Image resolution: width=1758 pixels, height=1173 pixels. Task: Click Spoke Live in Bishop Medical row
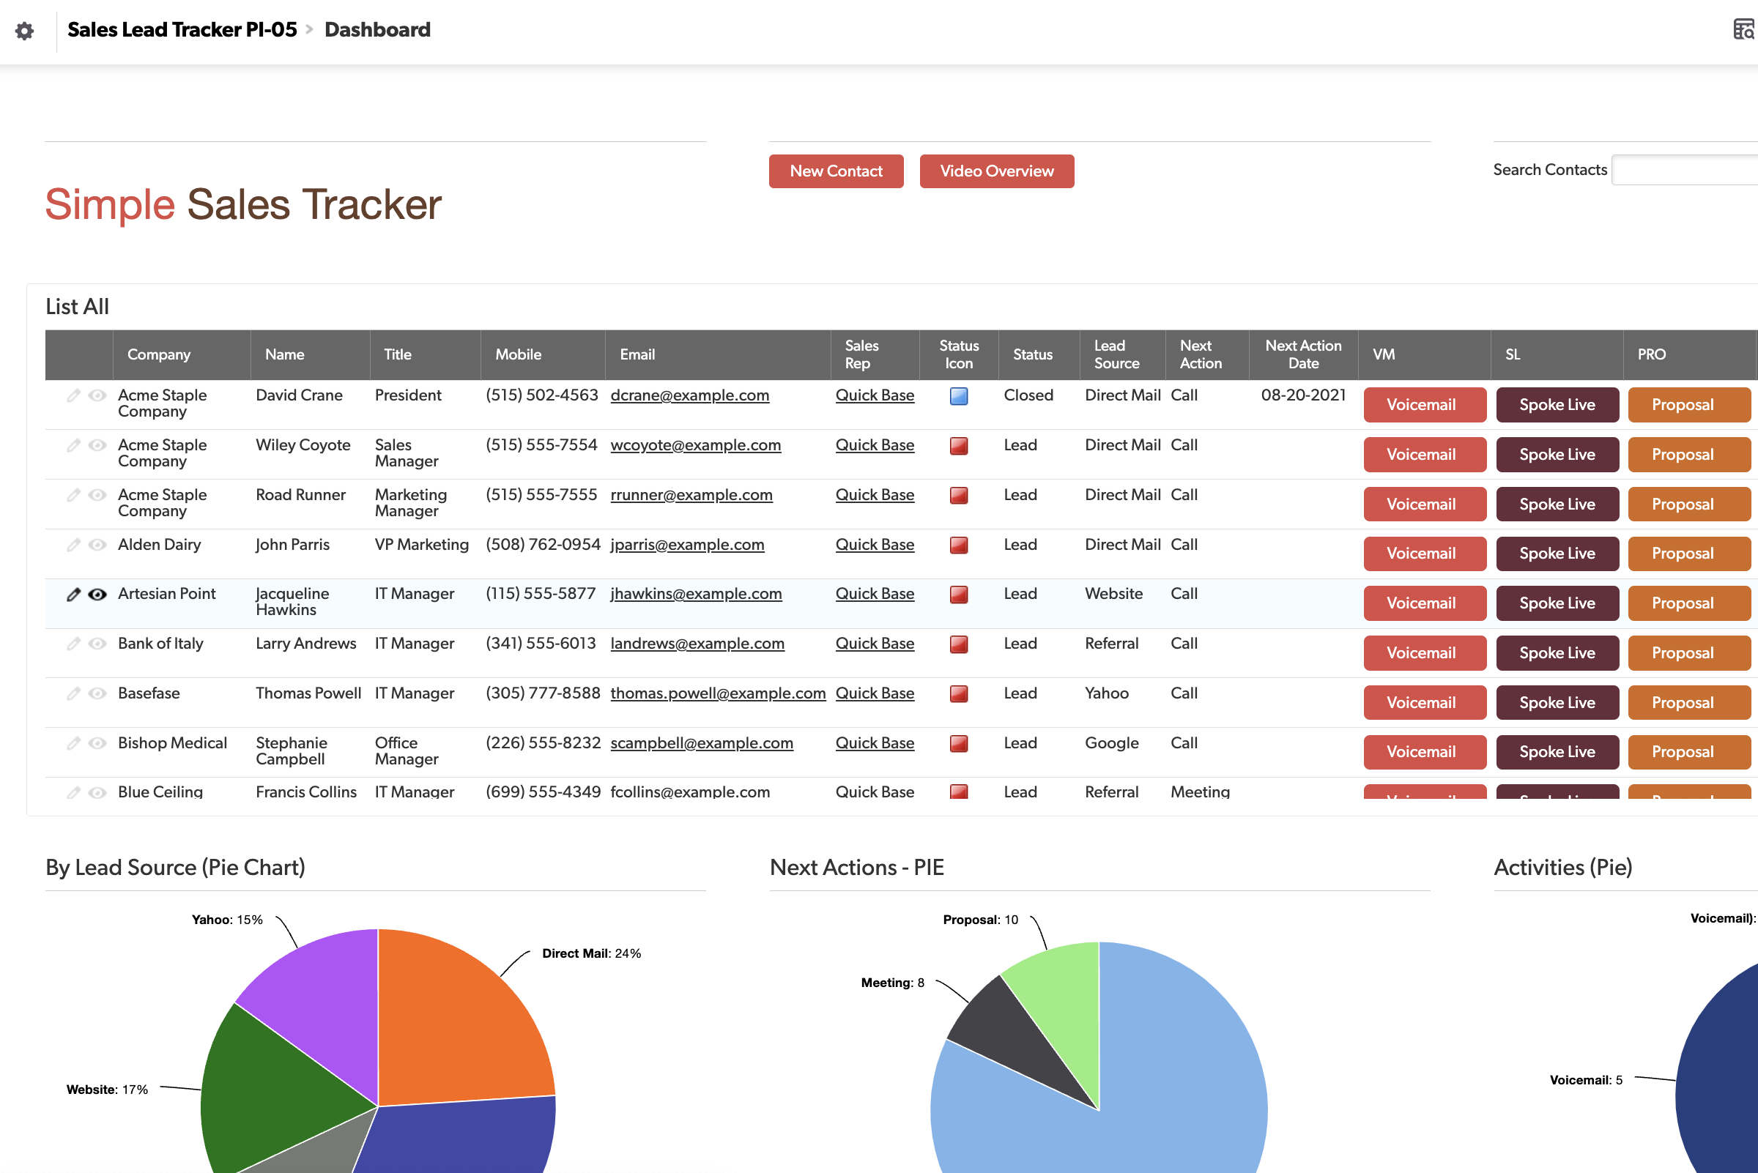pyautogui.click(x=1557, y=753)
